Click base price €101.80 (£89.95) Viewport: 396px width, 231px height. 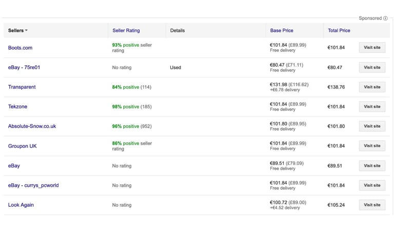coord(288,124)
